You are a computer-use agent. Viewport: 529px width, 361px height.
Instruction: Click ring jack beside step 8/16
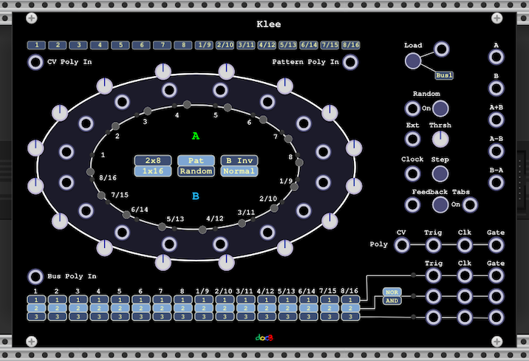66,182
